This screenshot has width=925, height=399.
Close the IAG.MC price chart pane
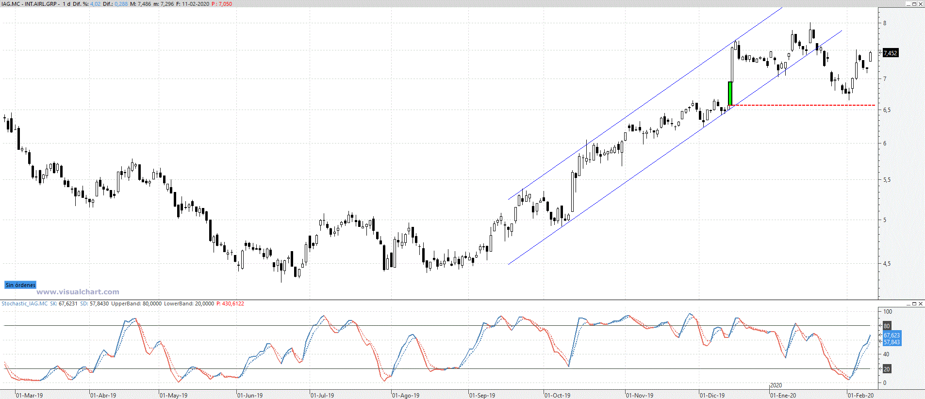tap(921, 4)
